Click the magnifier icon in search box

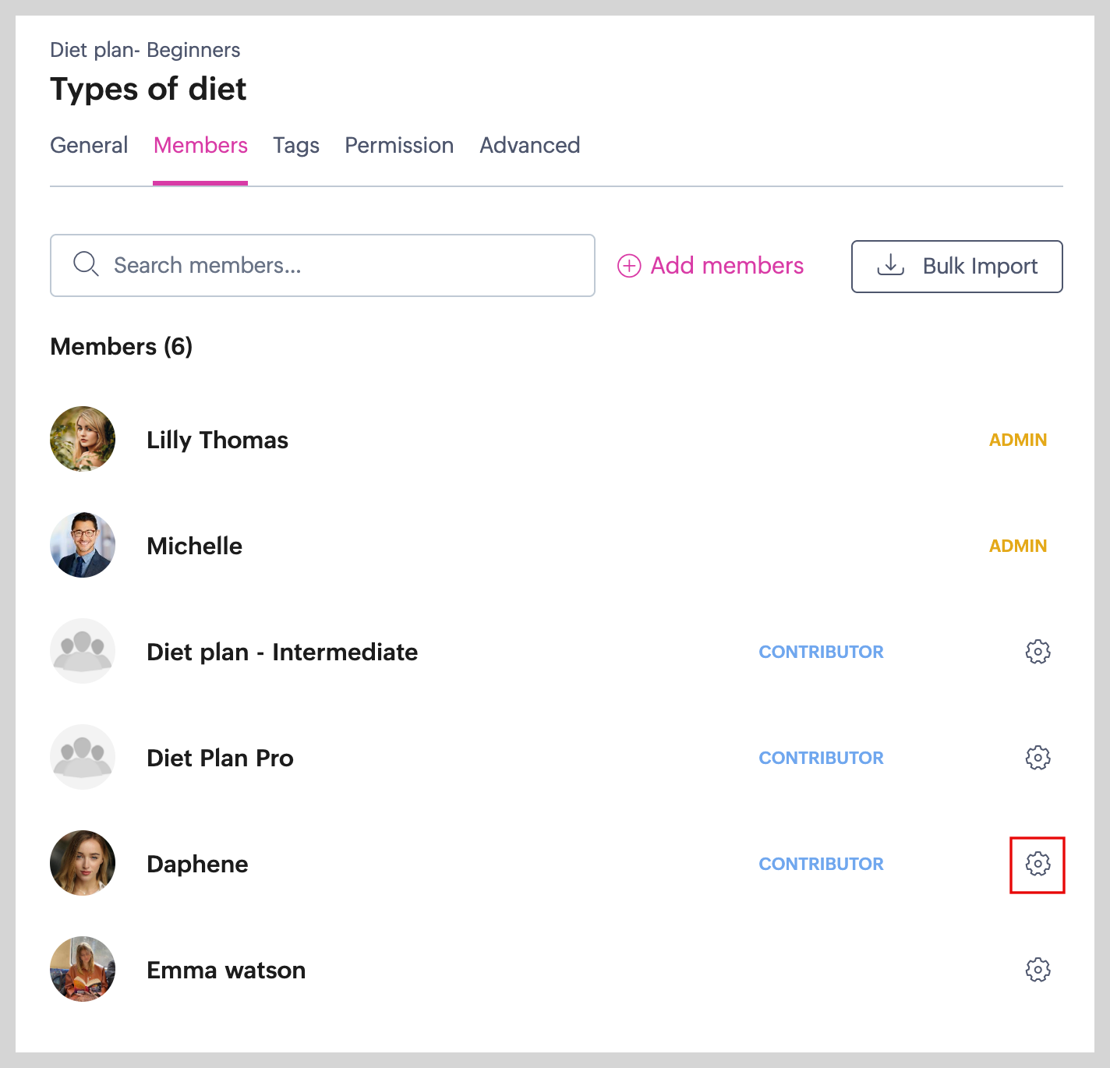click(x=86, y=264)
